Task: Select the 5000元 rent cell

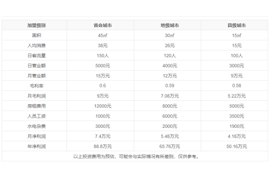Action: pyautogui.click(x=234, y=106)
